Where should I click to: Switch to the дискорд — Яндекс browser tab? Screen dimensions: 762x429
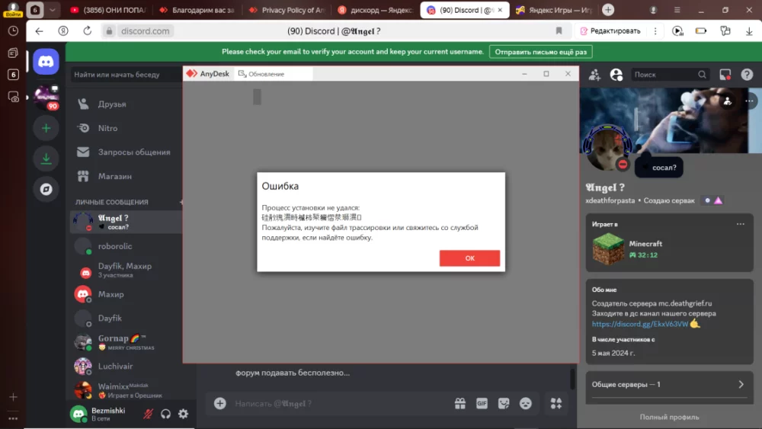375,10
